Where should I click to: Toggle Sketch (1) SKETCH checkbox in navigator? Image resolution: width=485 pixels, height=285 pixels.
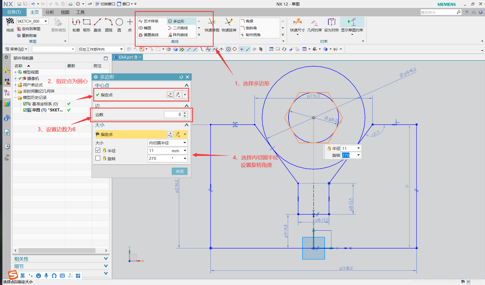tap(25, 110)
